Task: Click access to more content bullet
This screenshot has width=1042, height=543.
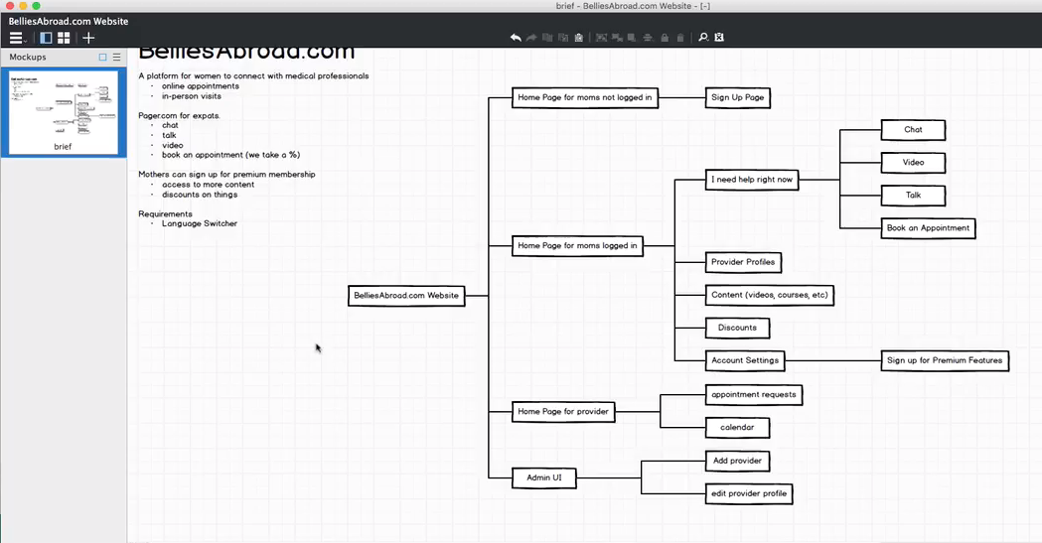Action: pos(208,185)
